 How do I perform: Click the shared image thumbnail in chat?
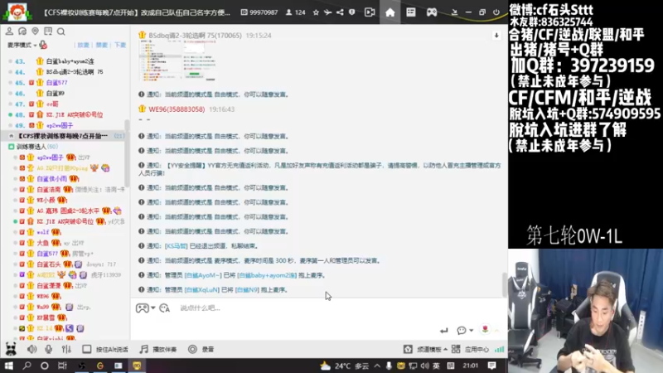(x=177, y=61)
